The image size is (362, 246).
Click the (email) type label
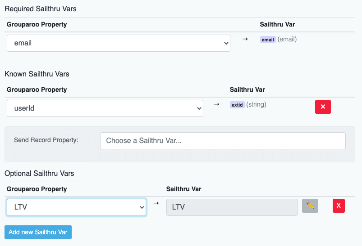click(287, 40)
